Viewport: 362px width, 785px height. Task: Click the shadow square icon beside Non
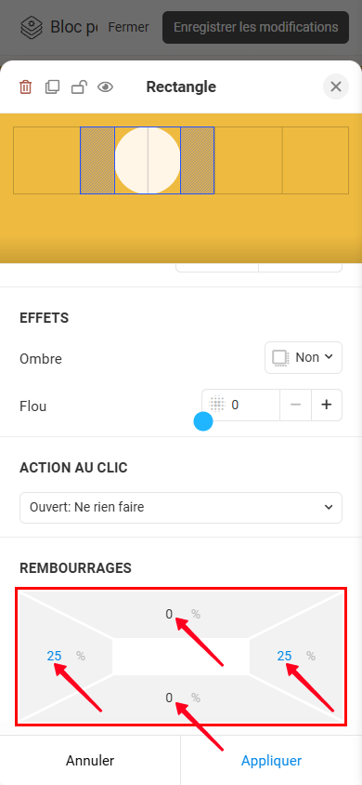click(x=280, y=358)
